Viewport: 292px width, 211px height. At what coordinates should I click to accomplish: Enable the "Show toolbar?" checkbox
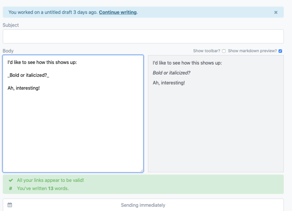coord(224,51)
